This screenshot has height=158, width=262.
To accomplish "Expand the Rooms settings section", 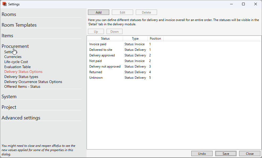I will 9,14.
